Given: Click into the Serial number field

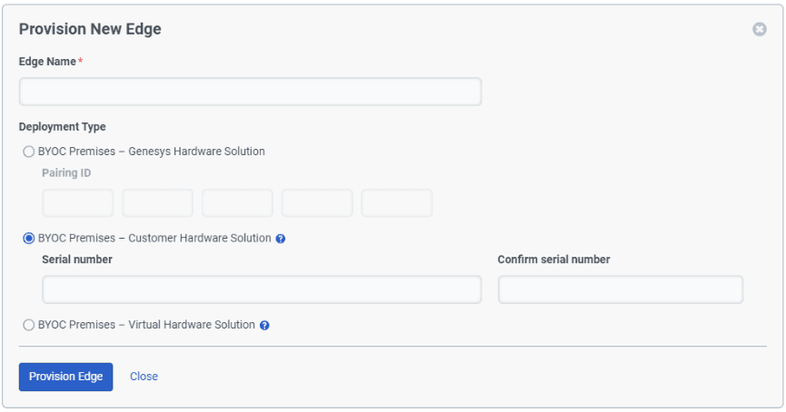Looking at the screenshot, I should (x=262, y=289).
